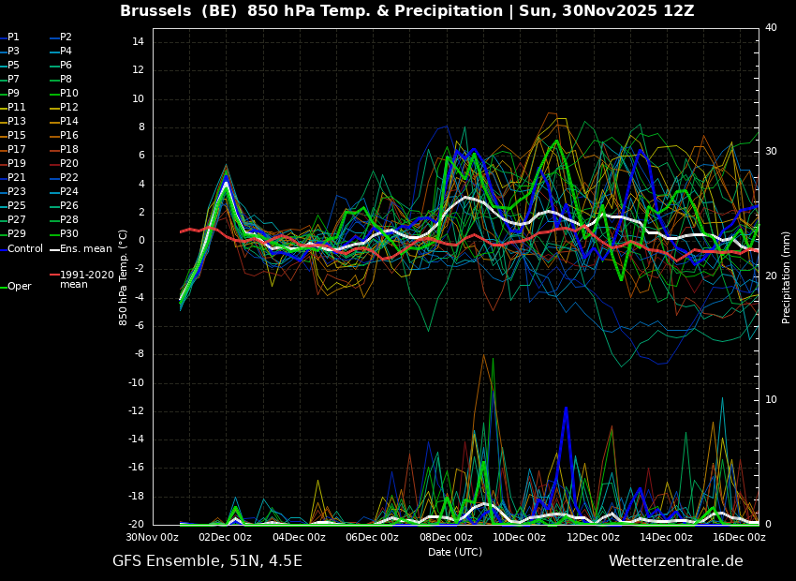Click the 30Nov 00z date tick
Viewport: 796px width, 581px height.
point(153,537)
